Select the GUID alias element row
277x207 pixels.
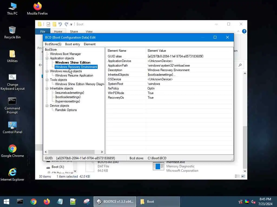(170, 56)
